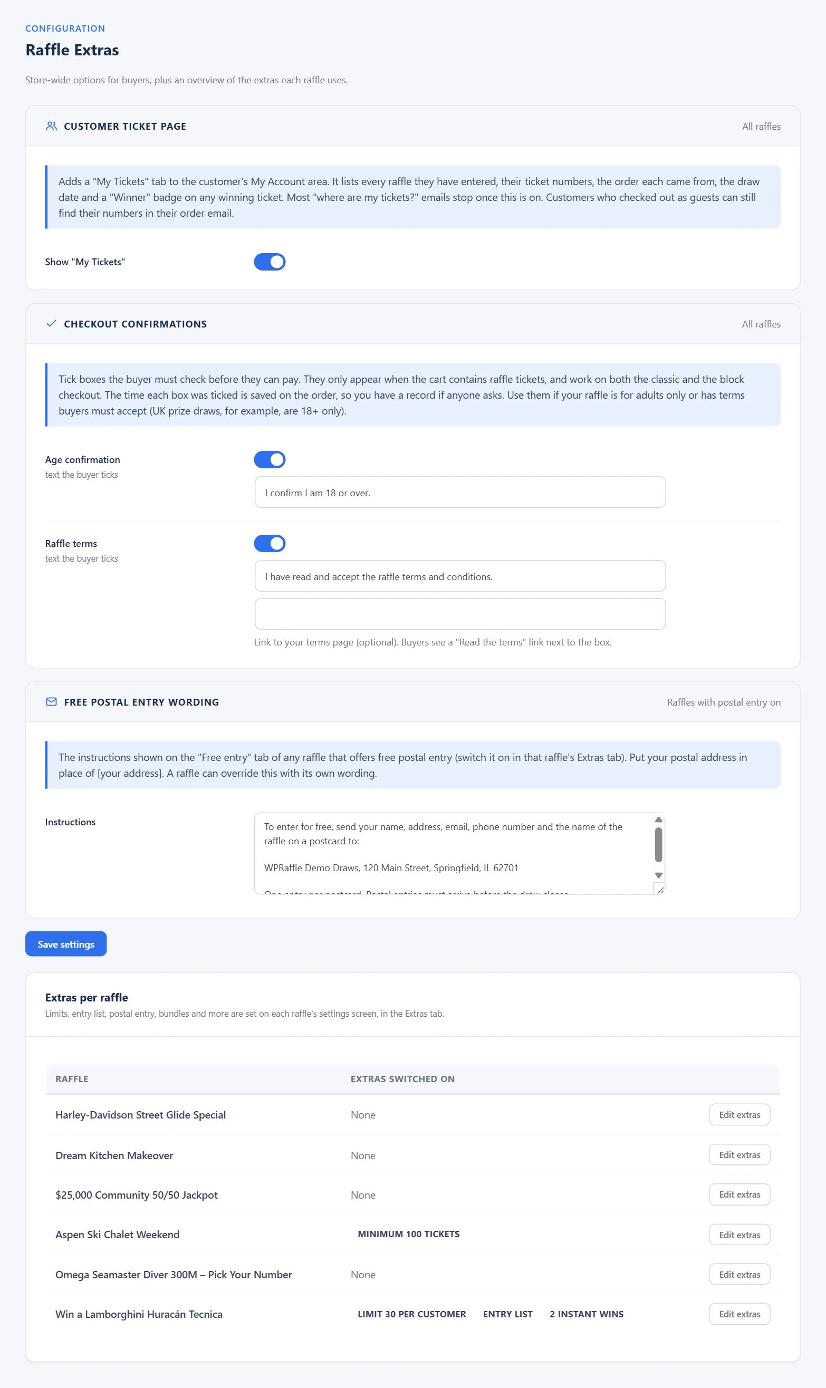Open Edit extras for Dream Kitchen Makeover
The width and height of the screenshot is (826, 1388).
(739, 1155)
